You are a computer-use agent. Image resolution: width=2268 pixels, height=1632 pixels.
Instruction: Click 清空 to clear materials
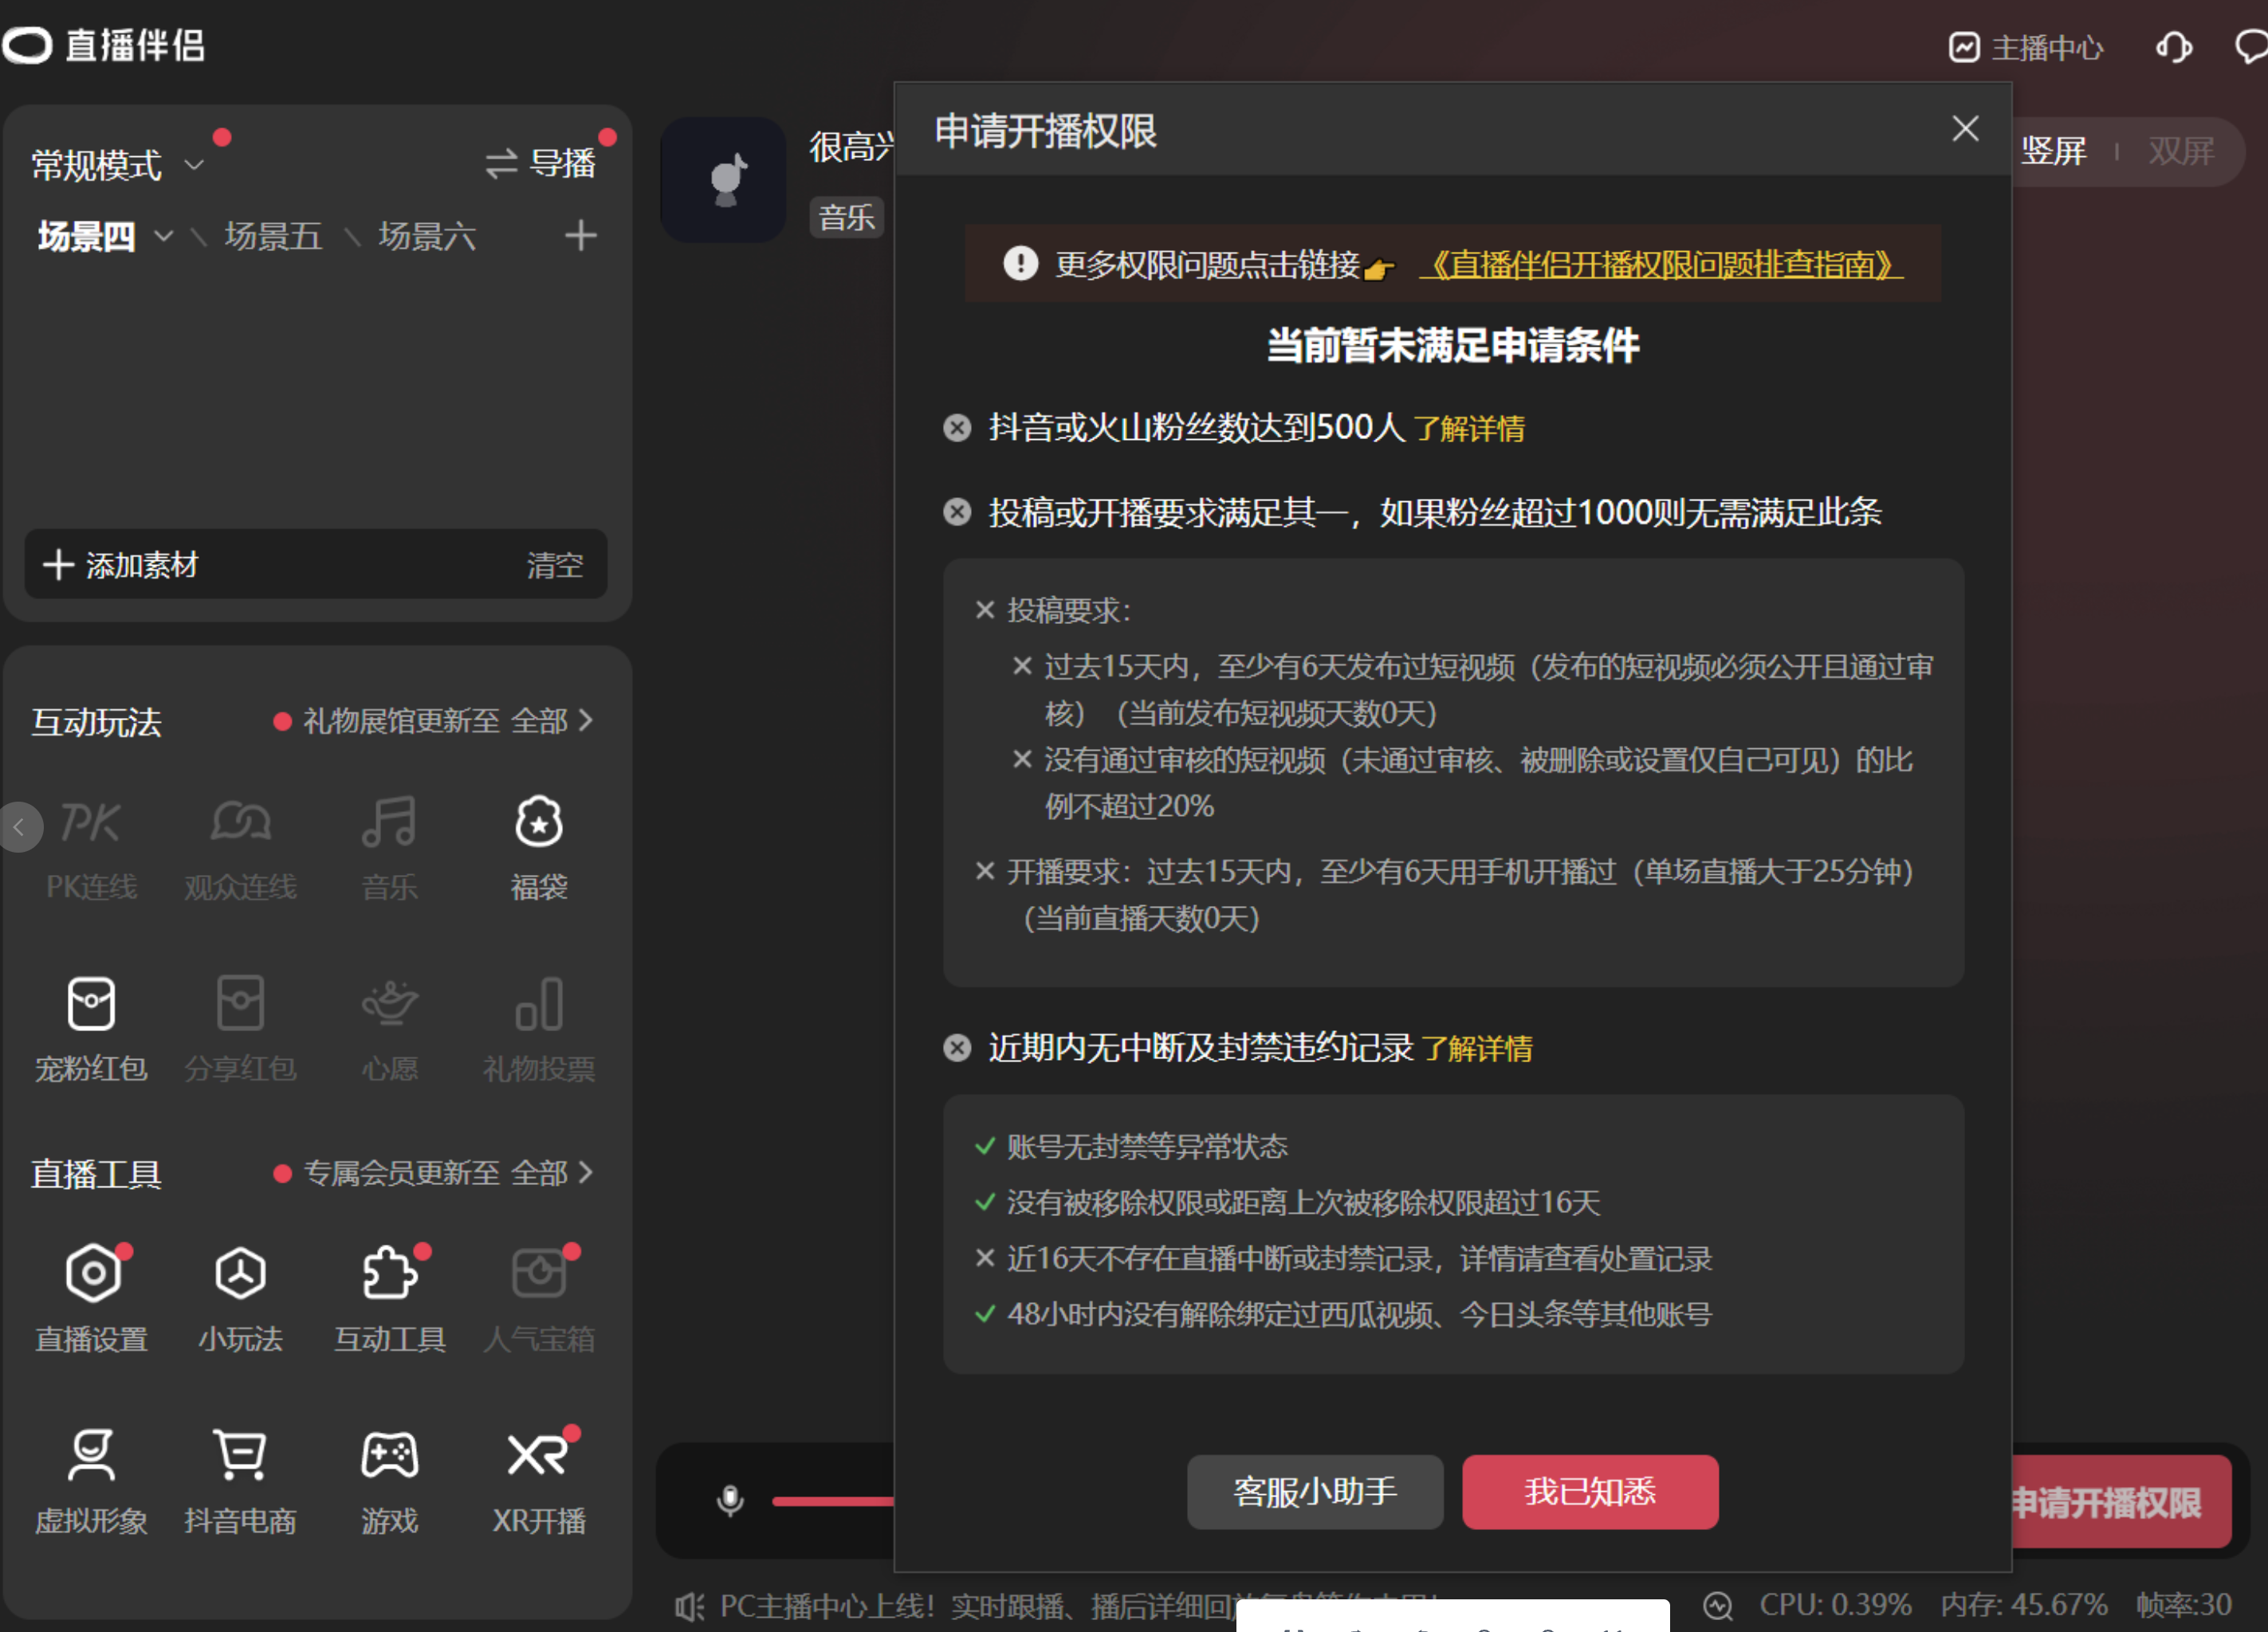click(555, 565)
